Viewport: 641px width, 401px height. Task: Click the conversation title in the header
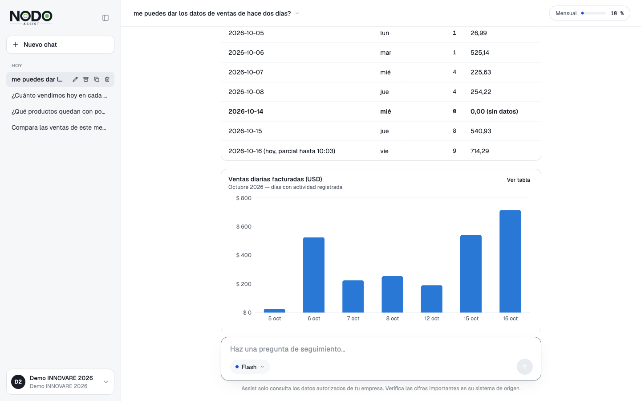(x=212, y=13)
